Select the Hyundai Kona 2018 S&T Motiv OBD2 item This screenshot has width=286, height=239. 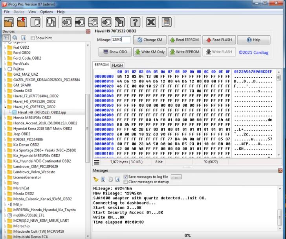tap(42, 129)
